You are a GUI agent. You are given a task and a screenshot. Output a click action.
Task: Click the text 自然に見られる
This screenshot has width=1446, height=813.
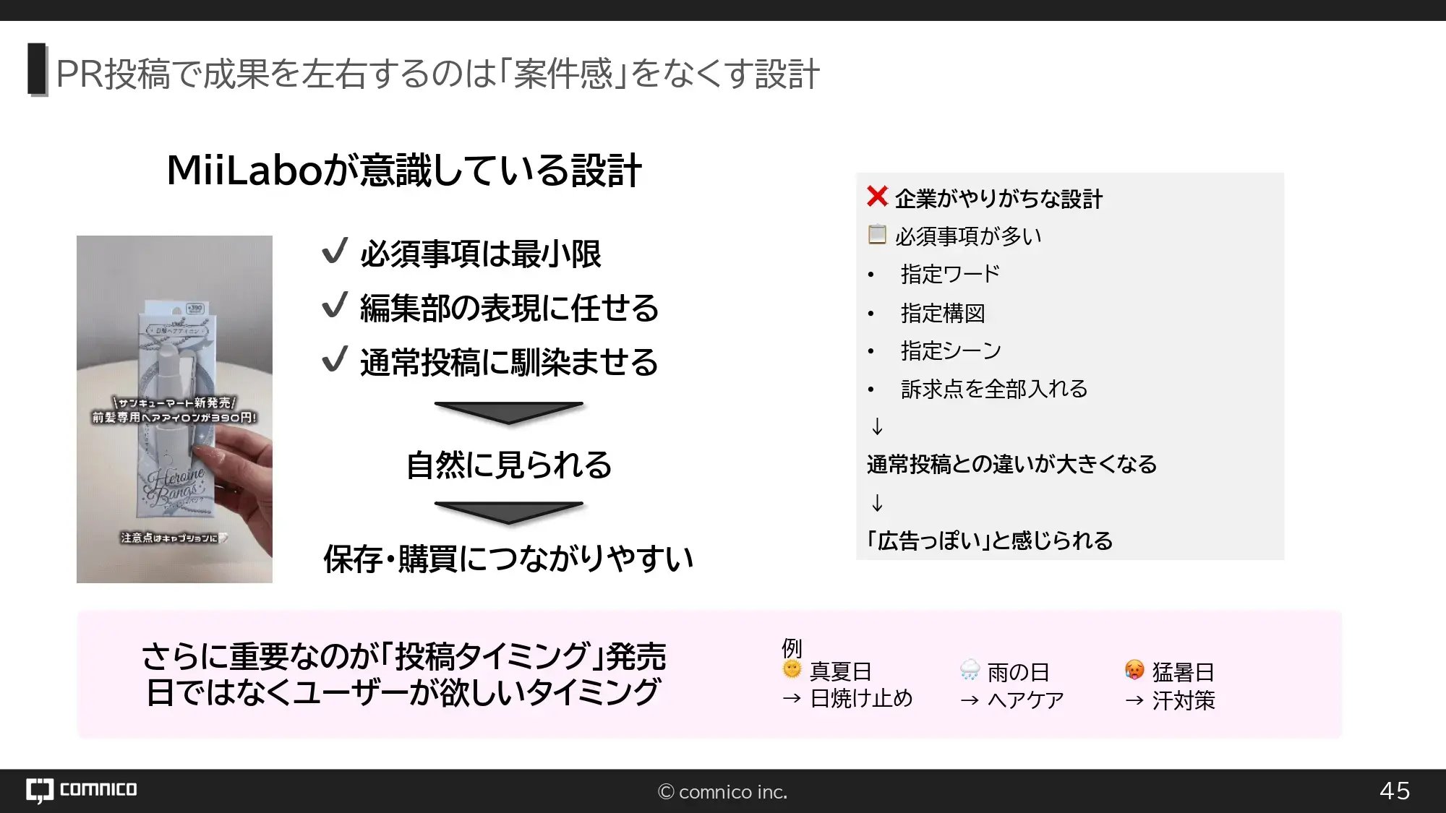coord(509,465)
